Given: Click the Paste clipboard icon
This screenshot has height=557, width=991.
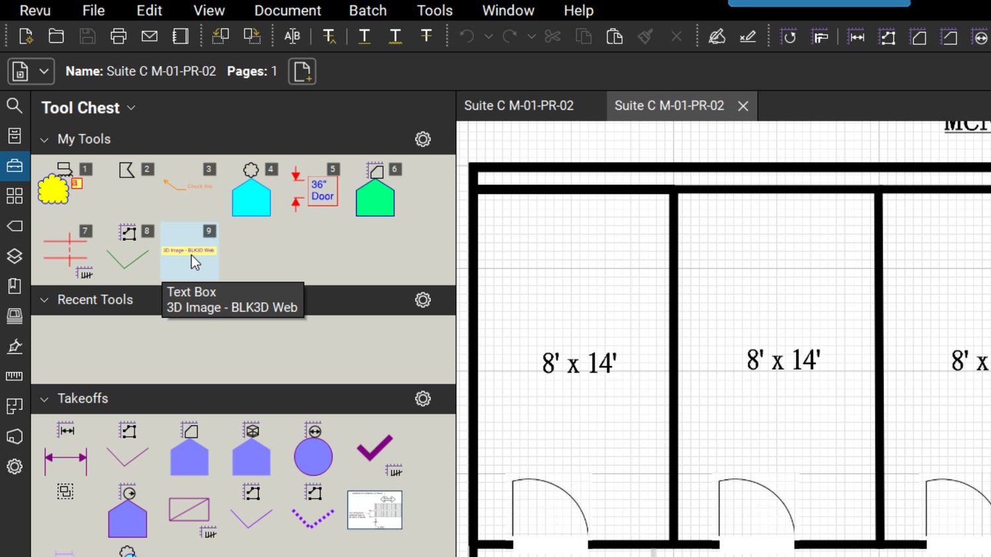Looking at the screenshot, I should click(614, 36).
